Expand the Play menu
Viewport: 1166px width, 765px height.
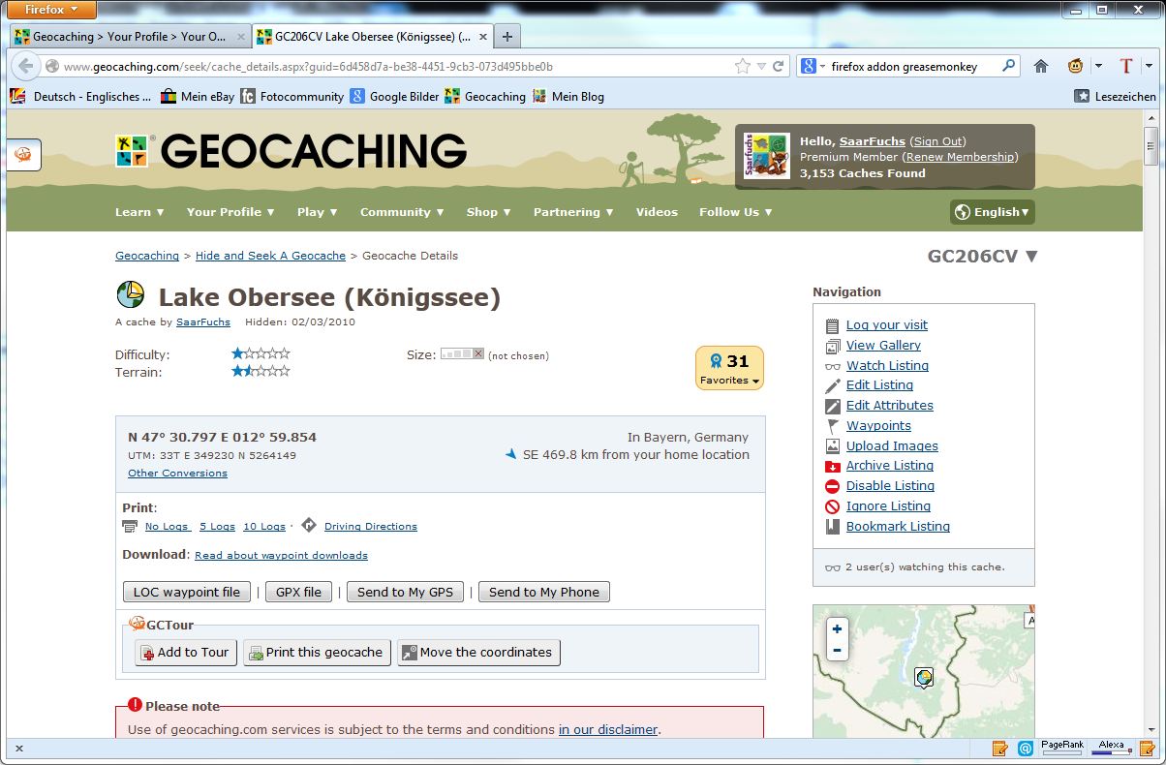(x=318, y=212)
